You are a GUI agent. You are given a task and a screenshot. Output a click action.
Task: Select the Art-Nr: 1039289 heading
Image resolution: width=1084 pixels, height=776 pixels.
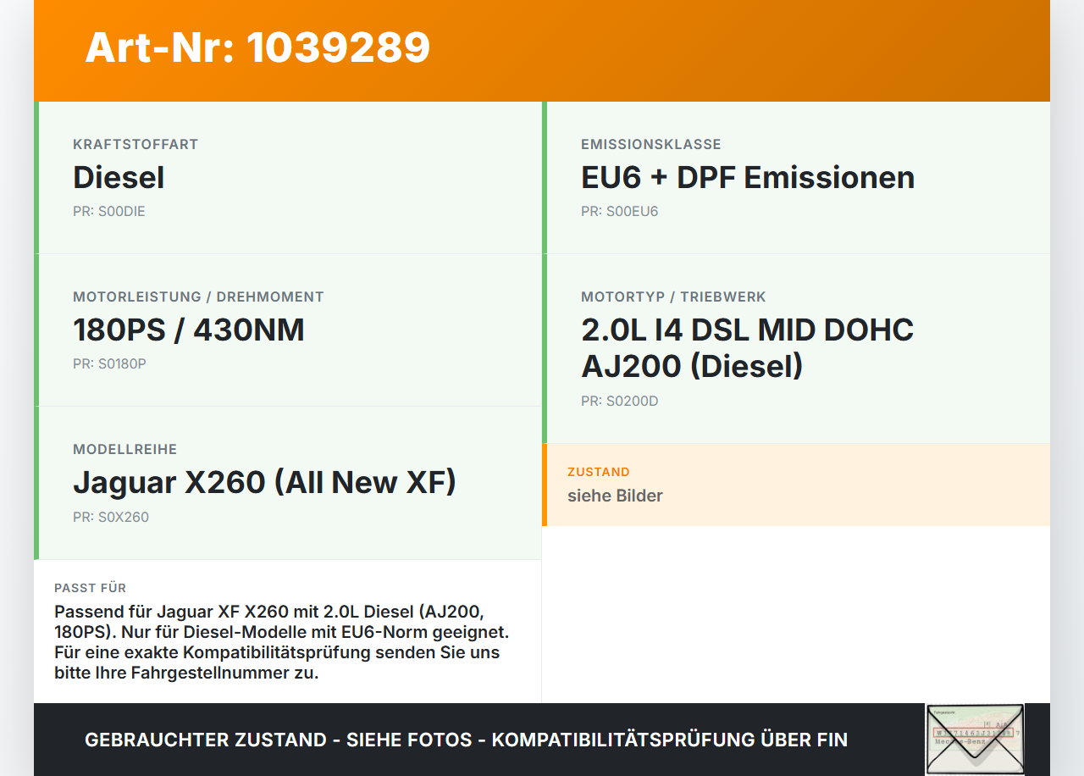coord(257,47)
